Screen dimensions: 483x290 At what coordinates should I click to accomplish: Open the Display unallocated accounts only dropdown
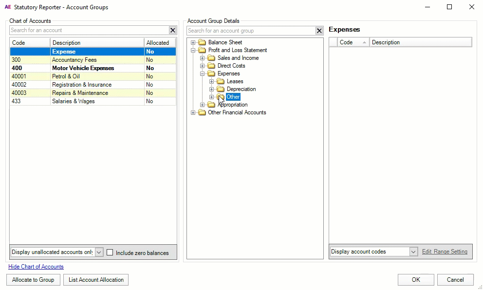[99, 252]
